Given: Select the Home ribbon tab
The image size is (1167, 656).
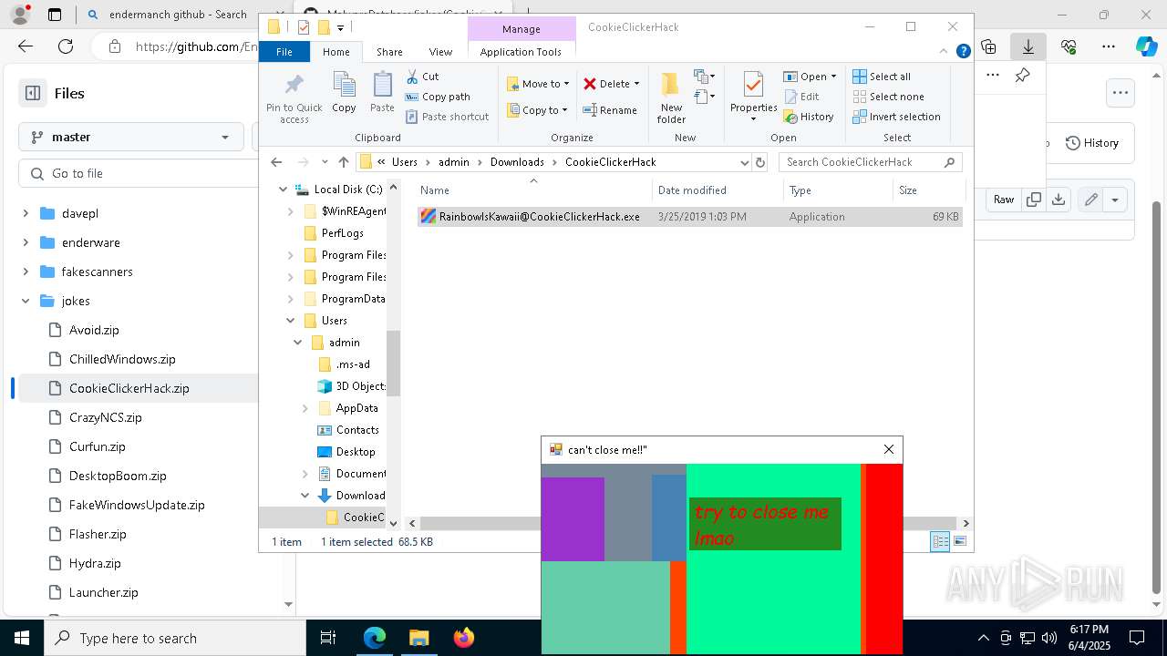Looking at the screenshot, I should 336,52.
